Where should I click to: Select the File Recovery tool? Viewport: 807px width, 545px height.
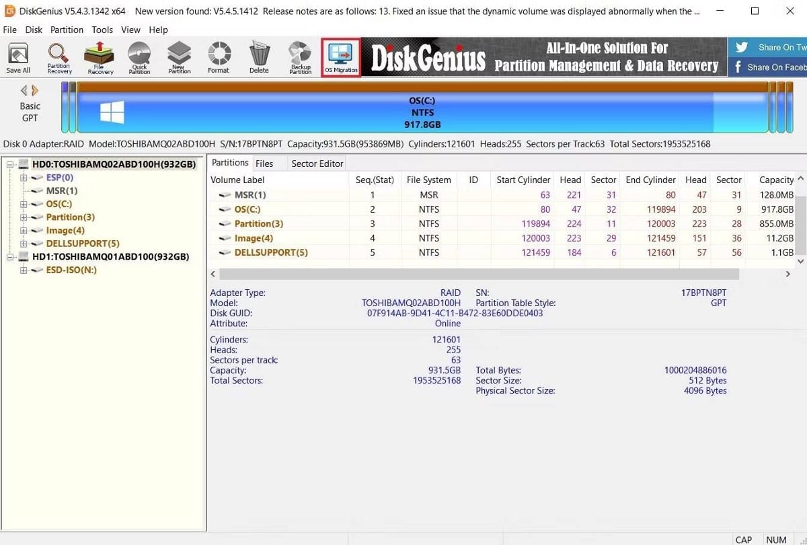[x=99, y=57]
